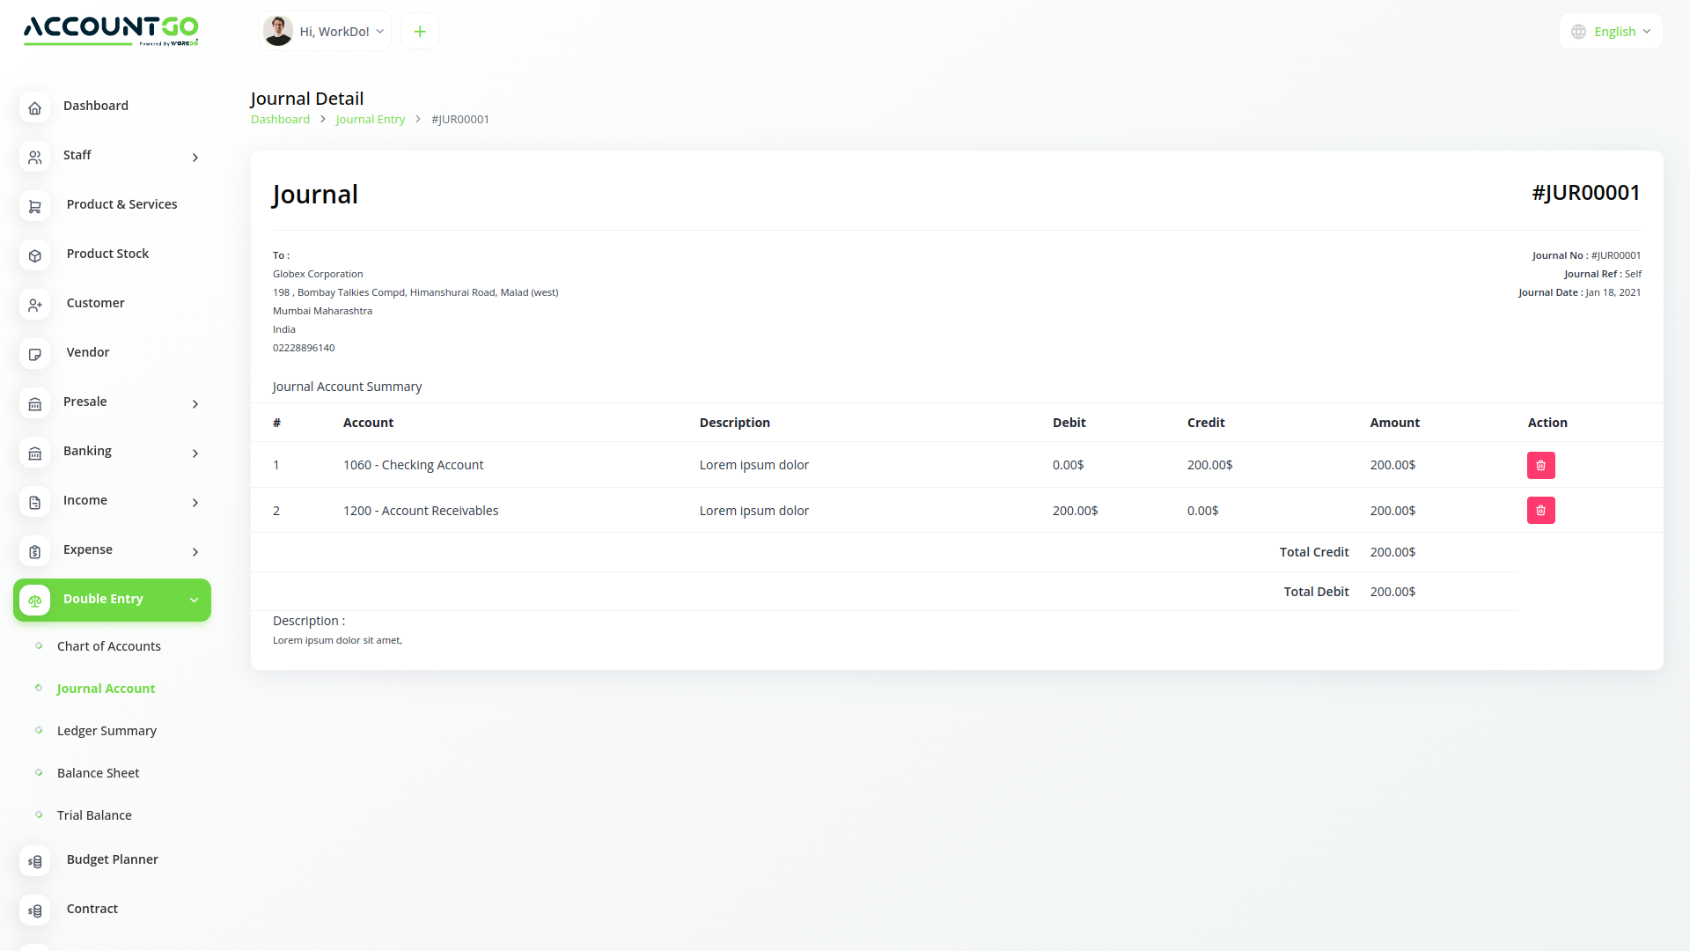Open the Product Stock box icon
1690x951 pixels.
(34, 255)
